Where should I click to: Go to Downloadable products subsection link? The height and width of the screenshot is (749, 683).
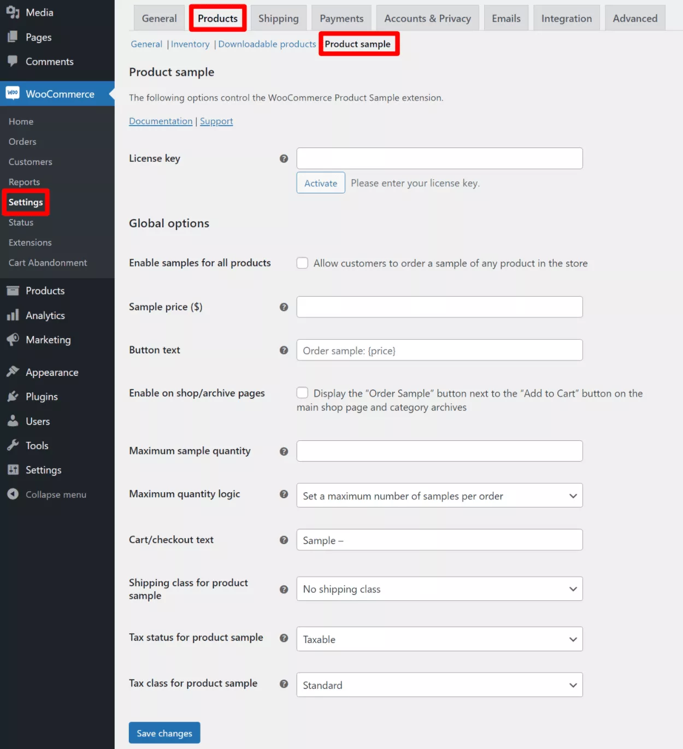click(267, 44)
